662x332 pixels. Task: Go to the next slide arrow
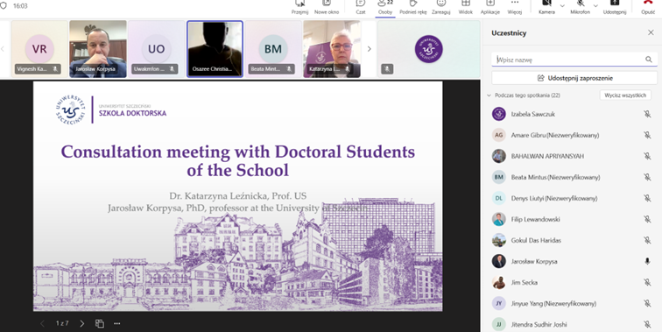[82, 323]
